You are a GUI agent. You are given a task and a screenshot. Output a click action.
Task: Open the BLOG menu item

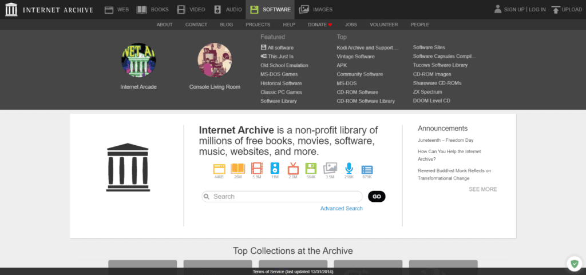(x=227, y=25)
